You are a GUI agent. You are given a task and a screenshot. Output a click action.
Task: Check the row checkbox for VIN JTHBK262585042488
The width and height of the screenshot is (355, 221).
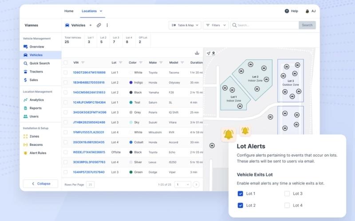tap(65, 122)
